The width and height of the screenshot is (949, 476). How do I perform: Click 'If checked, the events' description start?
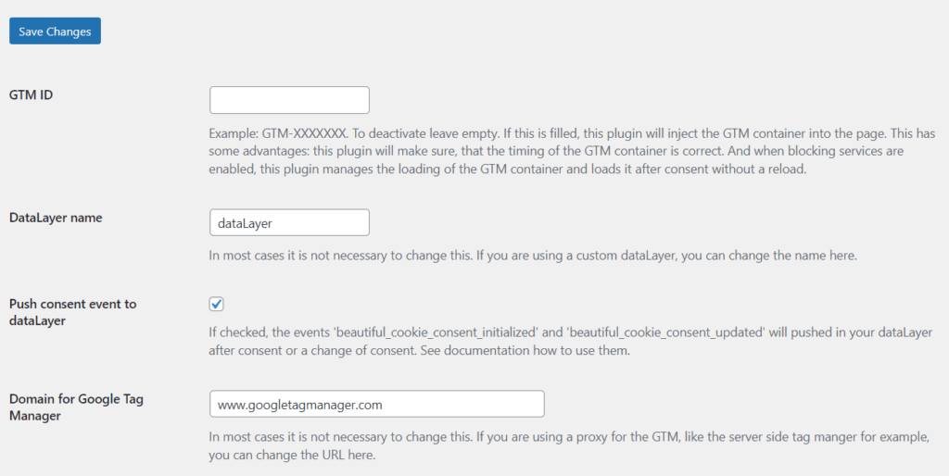tap(271, 332)
